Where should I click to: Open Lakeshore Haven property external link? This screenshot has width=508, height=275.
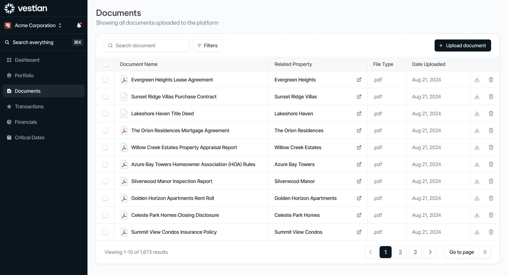pos(359,114)
